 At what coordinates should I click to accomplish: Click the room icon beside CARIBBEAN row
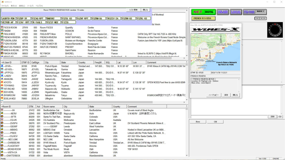click(x=2, y=142)
